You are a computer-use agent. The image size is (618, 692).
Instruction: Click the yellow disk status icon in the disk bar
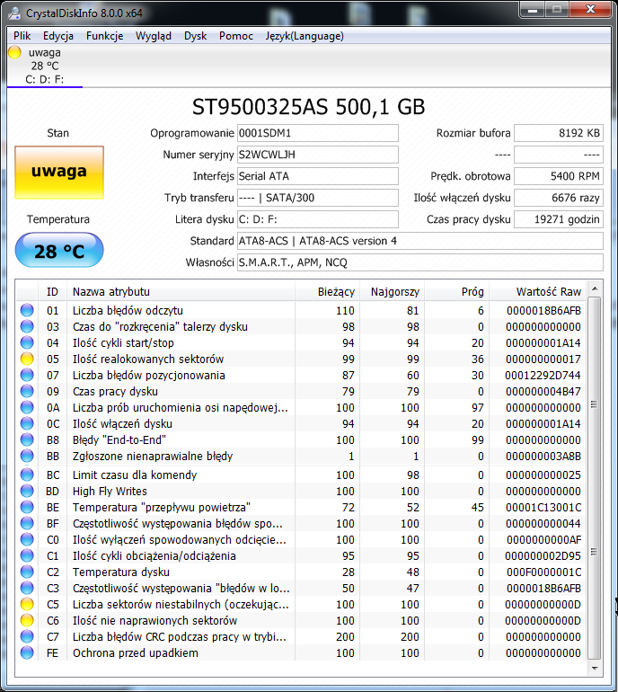point(14,52)
